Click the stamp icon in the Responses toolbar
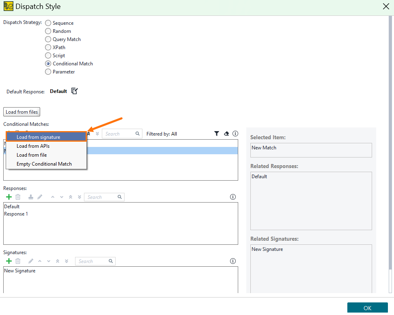The image size is (394, 315). point(31,197)
